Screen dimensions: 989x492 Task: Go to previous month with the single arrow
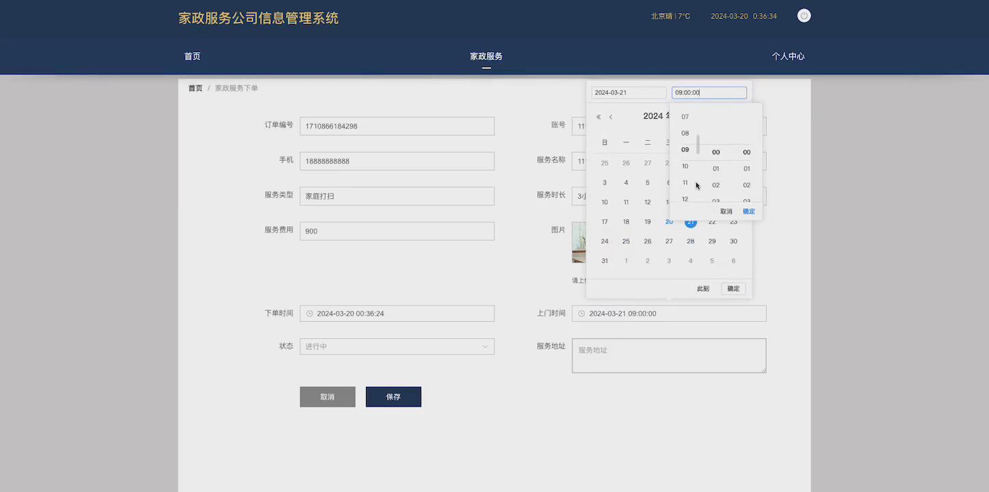[x=611, y=116]
